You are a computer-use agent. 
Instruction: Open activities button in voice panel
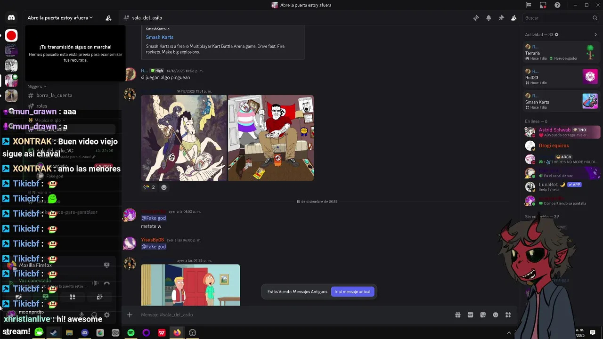73,297
